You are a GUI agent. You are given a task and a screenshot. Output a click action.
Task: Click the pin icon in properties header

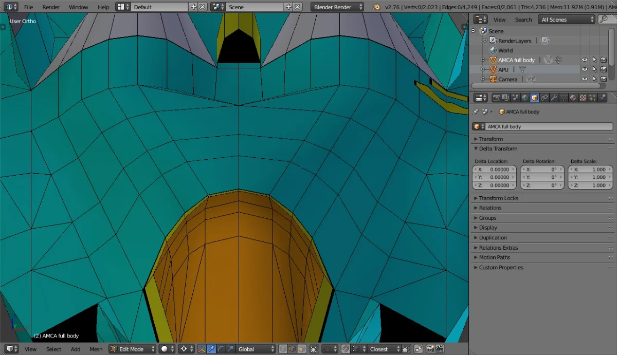click(476, 111)
